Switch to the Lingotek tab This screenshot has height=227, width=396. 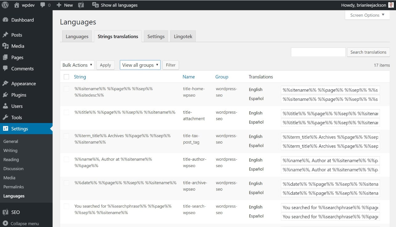click(183, 36)
